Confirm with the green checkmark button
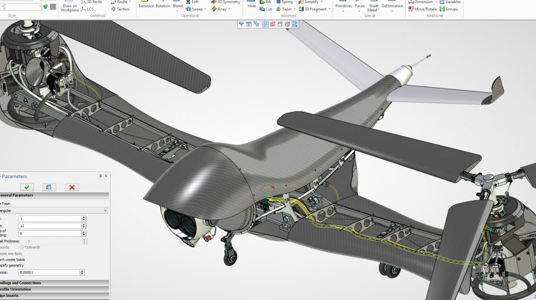 point(27,187)
